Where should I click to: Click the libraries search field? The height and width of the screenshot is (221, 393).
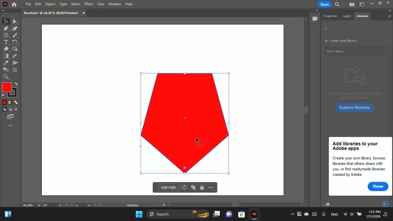point(355,29)
